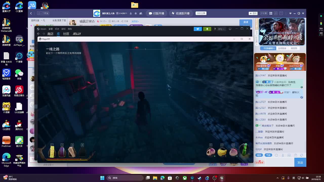Send the chat message with 发送
Image resolution: width=324 pixels, height=182 pixels.
(x=300, y=163)
